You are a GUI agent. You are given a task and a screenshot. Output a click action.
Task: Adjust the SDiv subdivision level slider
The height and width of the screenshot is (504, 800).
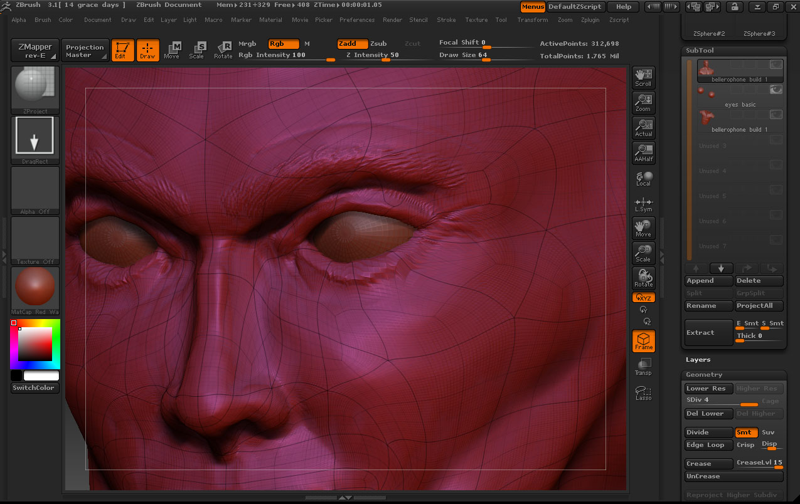(x=722, y=401)
